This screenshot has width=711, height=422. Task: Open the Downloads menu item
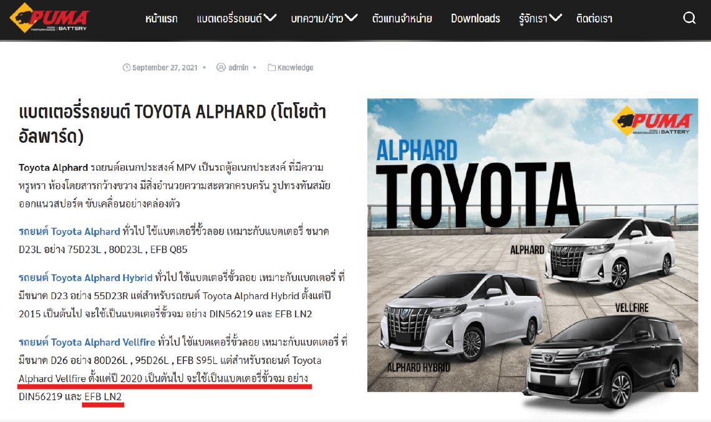475,19
